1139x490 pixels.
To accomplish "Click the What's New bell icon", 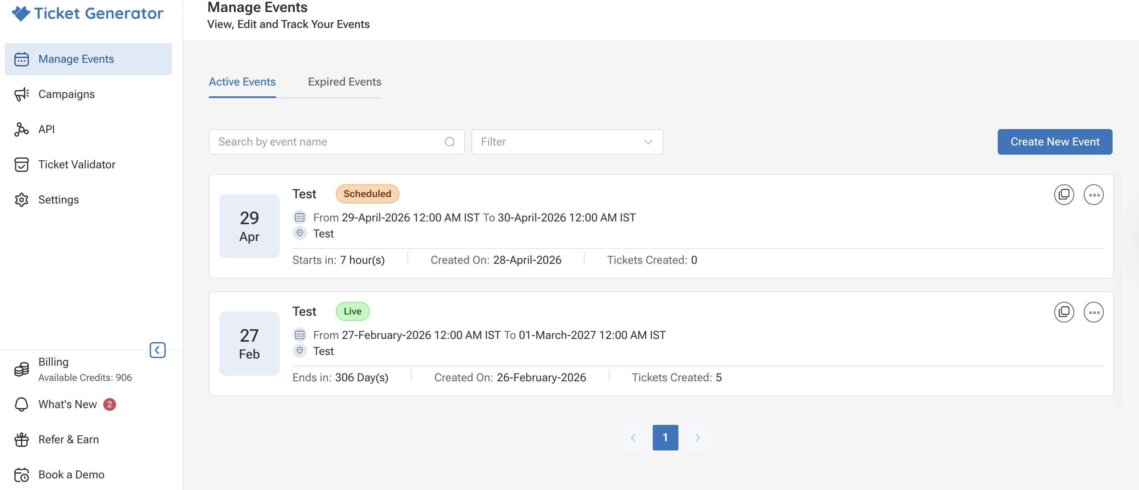I will [x=21, y=404].
